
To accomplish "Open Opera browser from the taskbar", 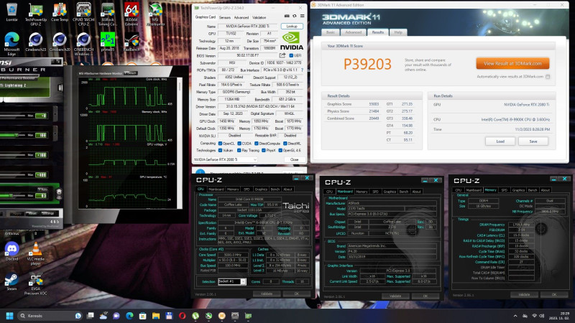I will point(183,316).
